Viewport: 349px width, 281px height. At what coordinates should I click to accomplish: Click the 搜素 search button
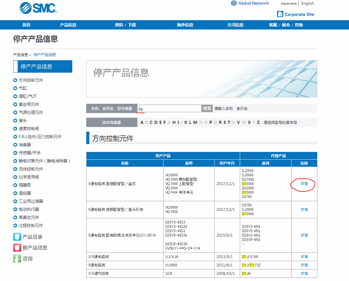pyautogui.click(x=207, y=108)
